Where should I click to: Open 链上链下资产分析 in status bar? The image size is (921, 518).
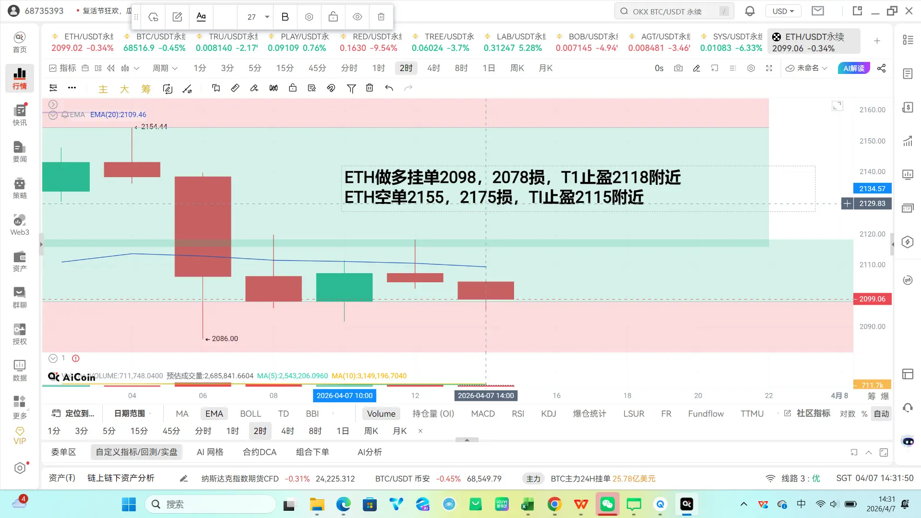tap(121, 478)
